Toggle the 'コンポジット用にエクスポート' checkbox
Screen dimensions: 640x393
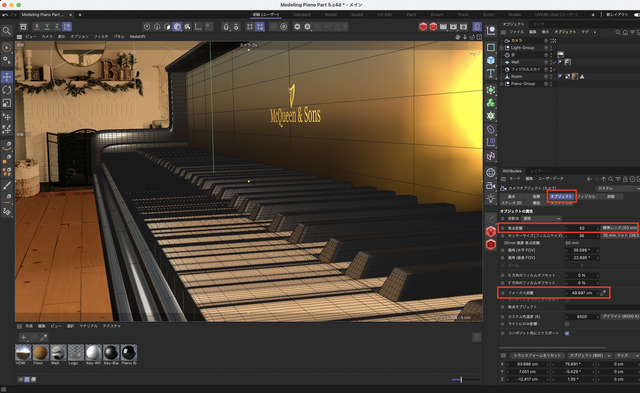(567, 333)
